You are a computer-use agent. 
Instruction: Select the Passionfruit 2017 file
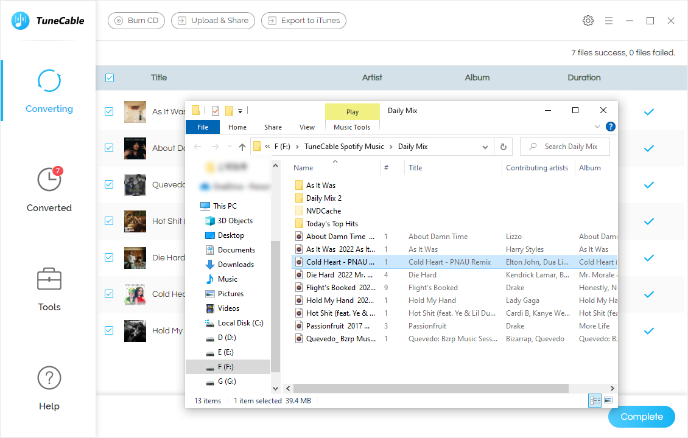tap(338, 325)
